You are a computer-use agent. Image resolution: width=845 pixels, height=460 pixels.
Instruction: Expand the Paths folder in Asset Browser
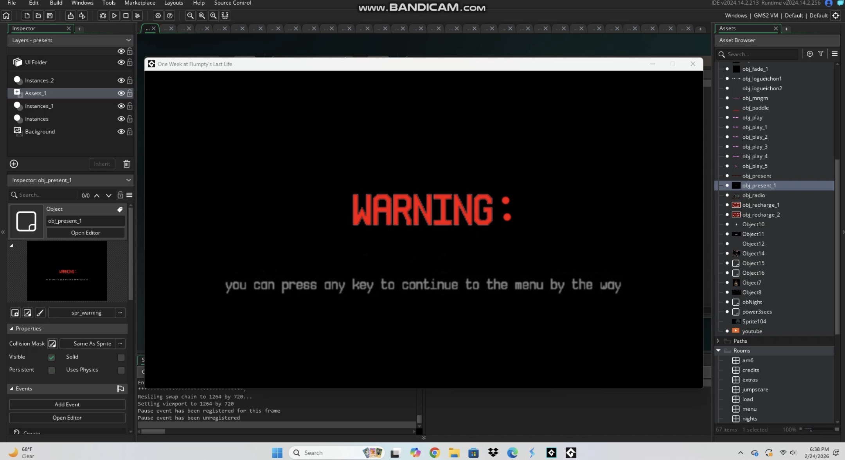pos(718,341)
